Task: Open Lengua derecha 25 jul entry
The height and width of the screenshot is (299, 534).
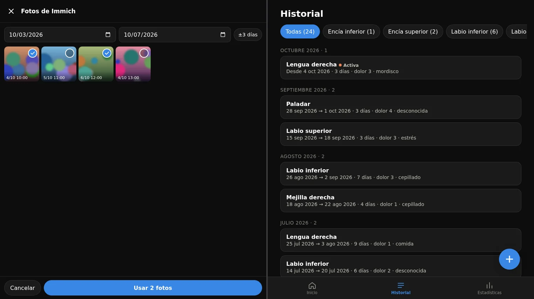Action: [x=400, y=240]
